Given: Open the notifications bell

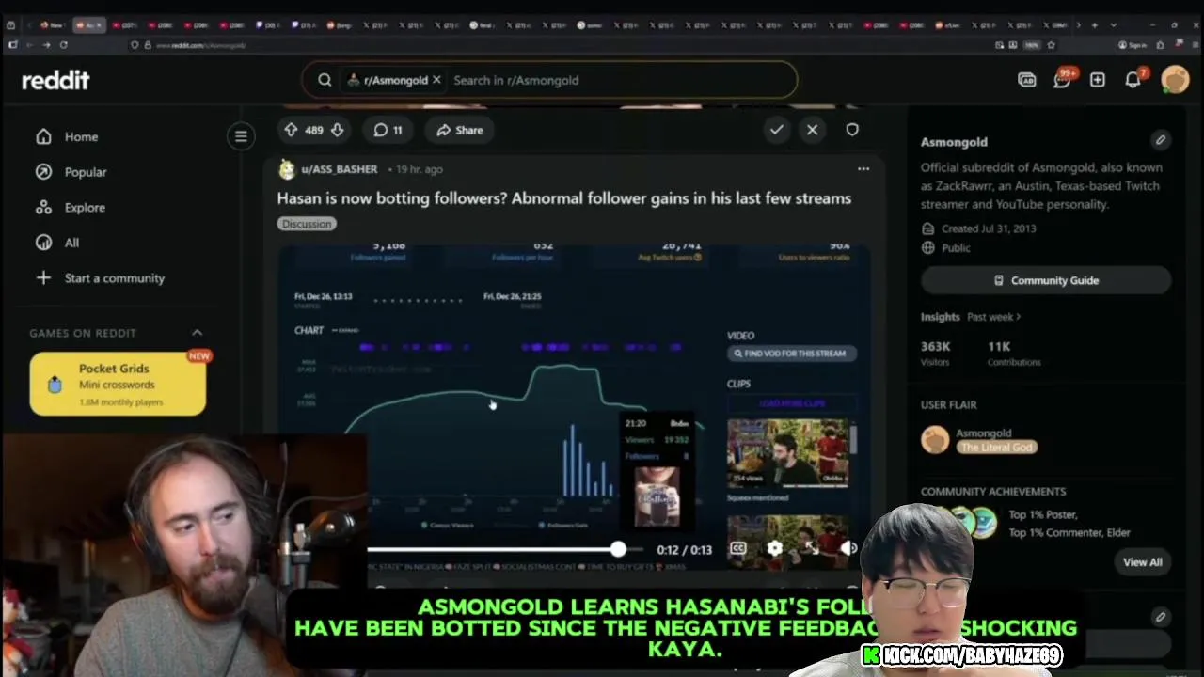Looking at the screenshot, I should pyautogui.click(x=1133, y=80).
